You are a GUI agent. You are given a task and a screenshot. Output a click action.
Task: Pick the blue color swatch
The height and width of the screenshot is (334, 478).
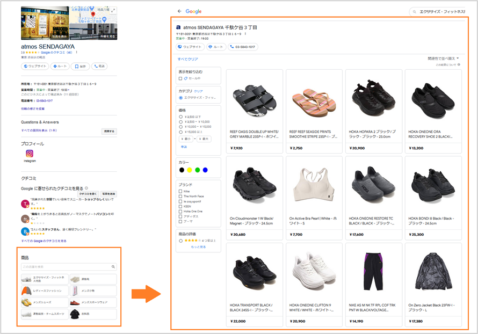(x=206, y=170)
